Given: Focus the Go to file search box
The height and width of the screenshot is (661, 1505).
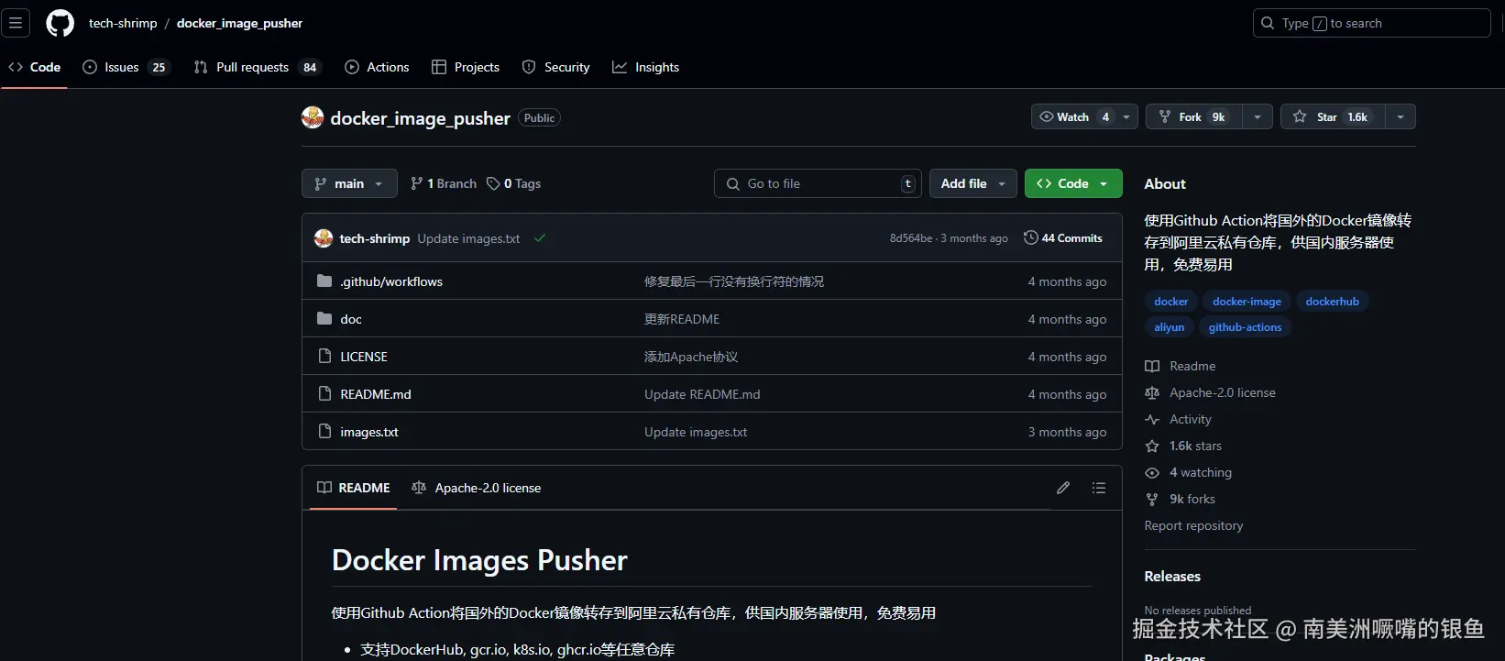Looking at the screenshot, I should click(818, 183).
